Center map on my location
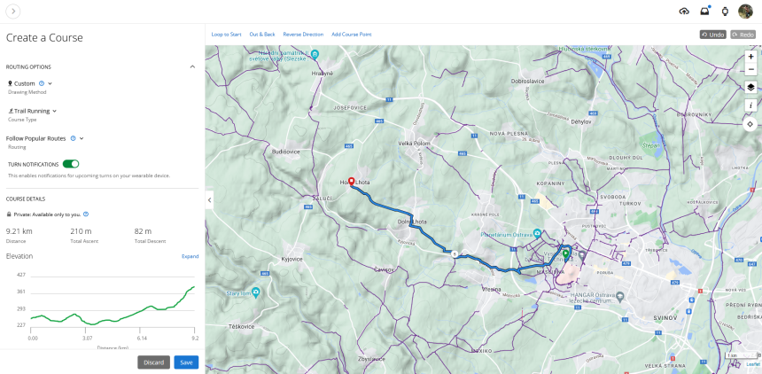Image resolution: width=762 pixels, height=374 pixels. (750, 124)
